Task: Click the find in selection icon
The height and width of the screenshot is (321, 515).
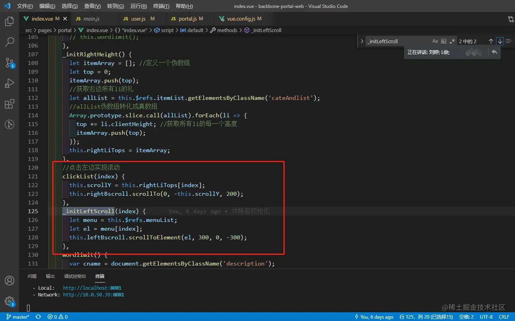Action: point(509,41)
